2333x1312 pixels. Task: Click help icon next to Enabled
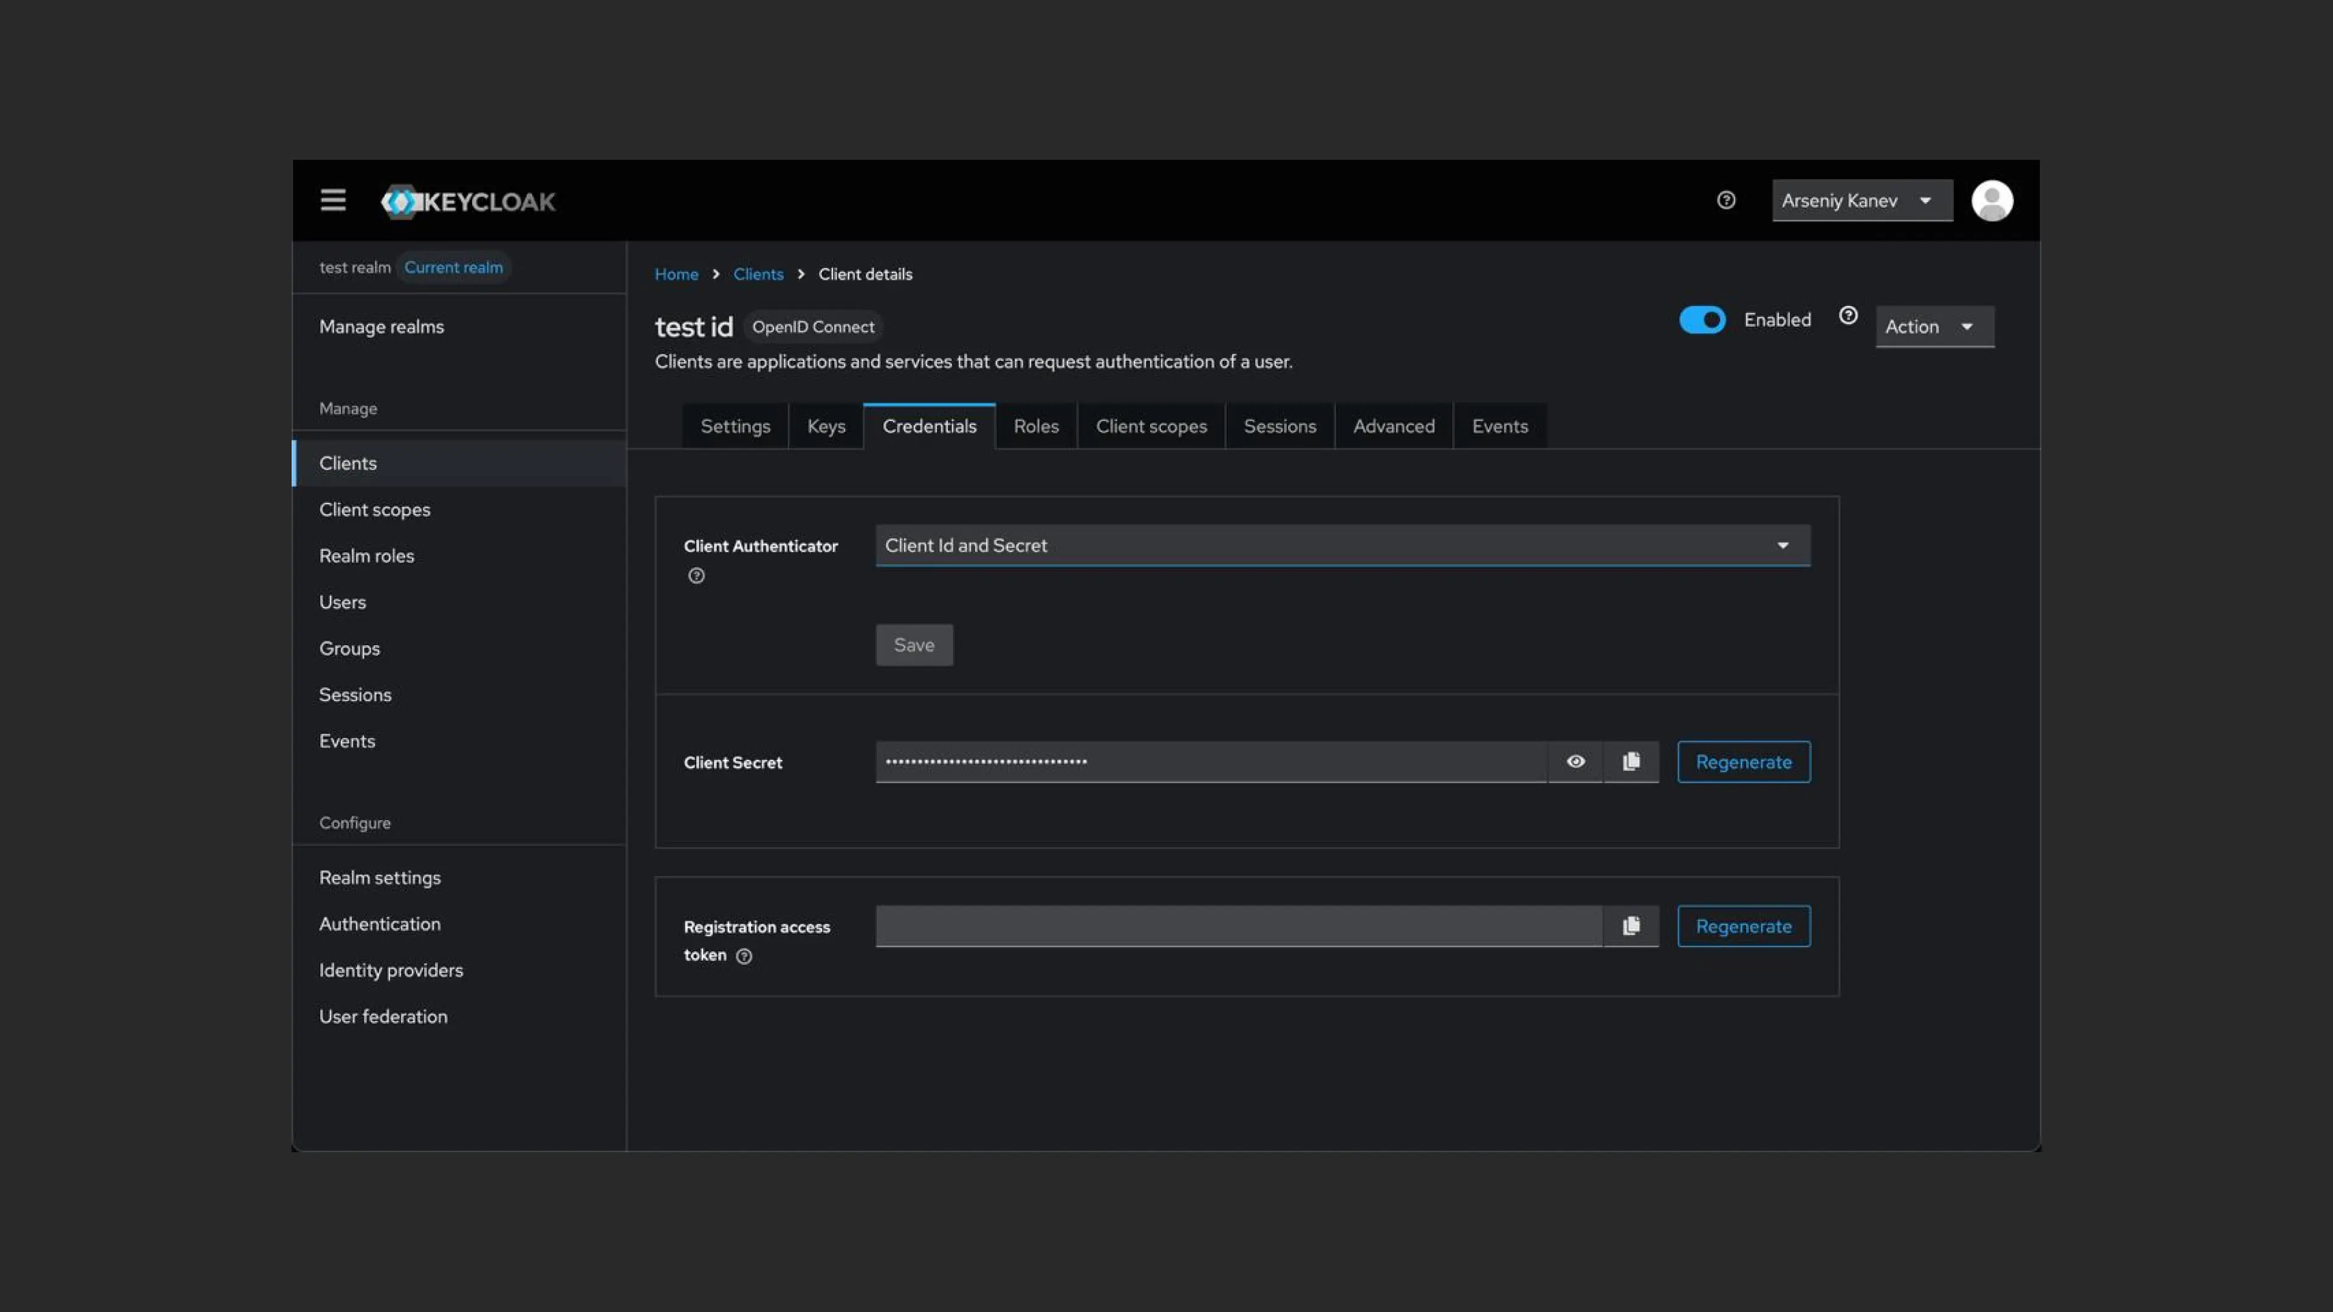click(1848, 315)
